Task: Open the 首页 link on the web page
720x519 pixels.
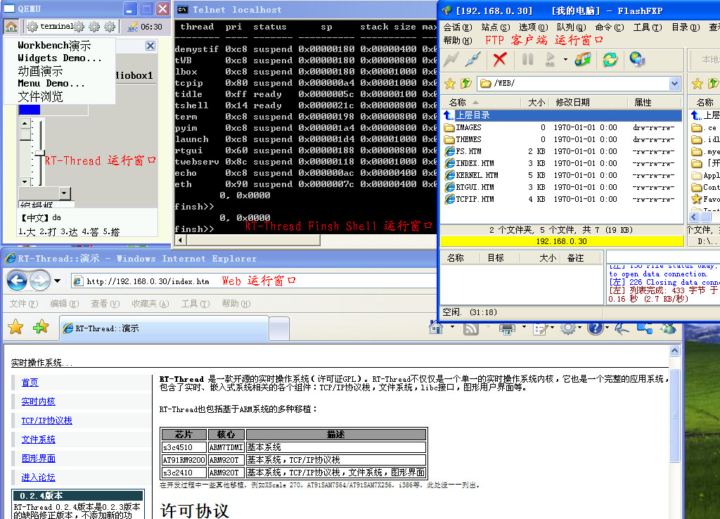Action: (30, 383)
